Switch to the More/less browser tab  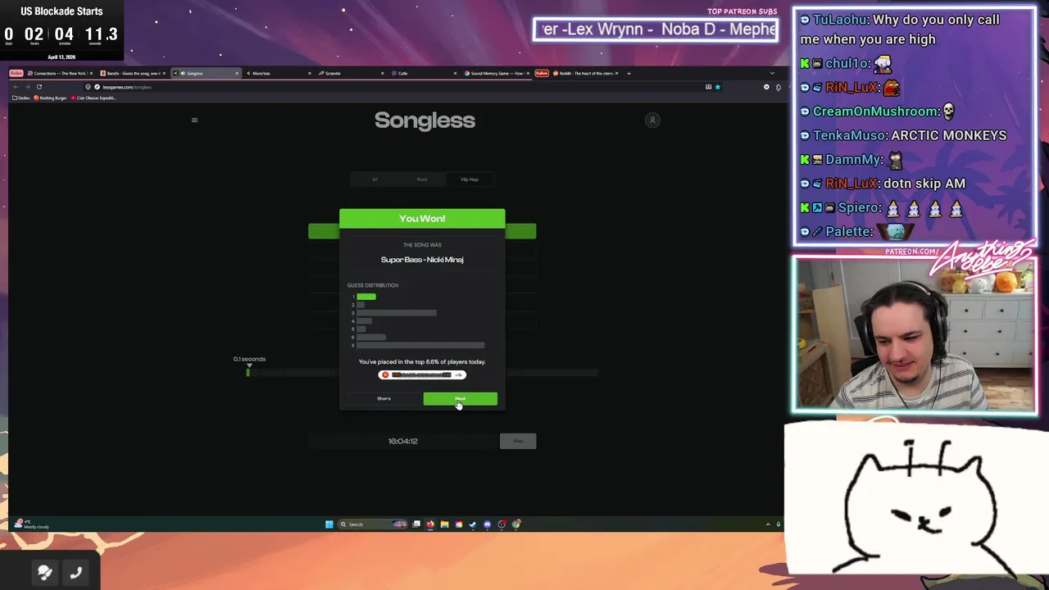coord(279,73)
